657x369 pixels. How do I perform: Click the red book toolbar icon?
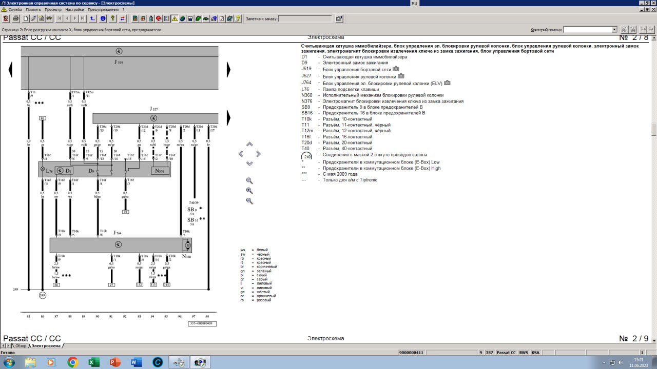pyautogui.click(x=159, y=19)
